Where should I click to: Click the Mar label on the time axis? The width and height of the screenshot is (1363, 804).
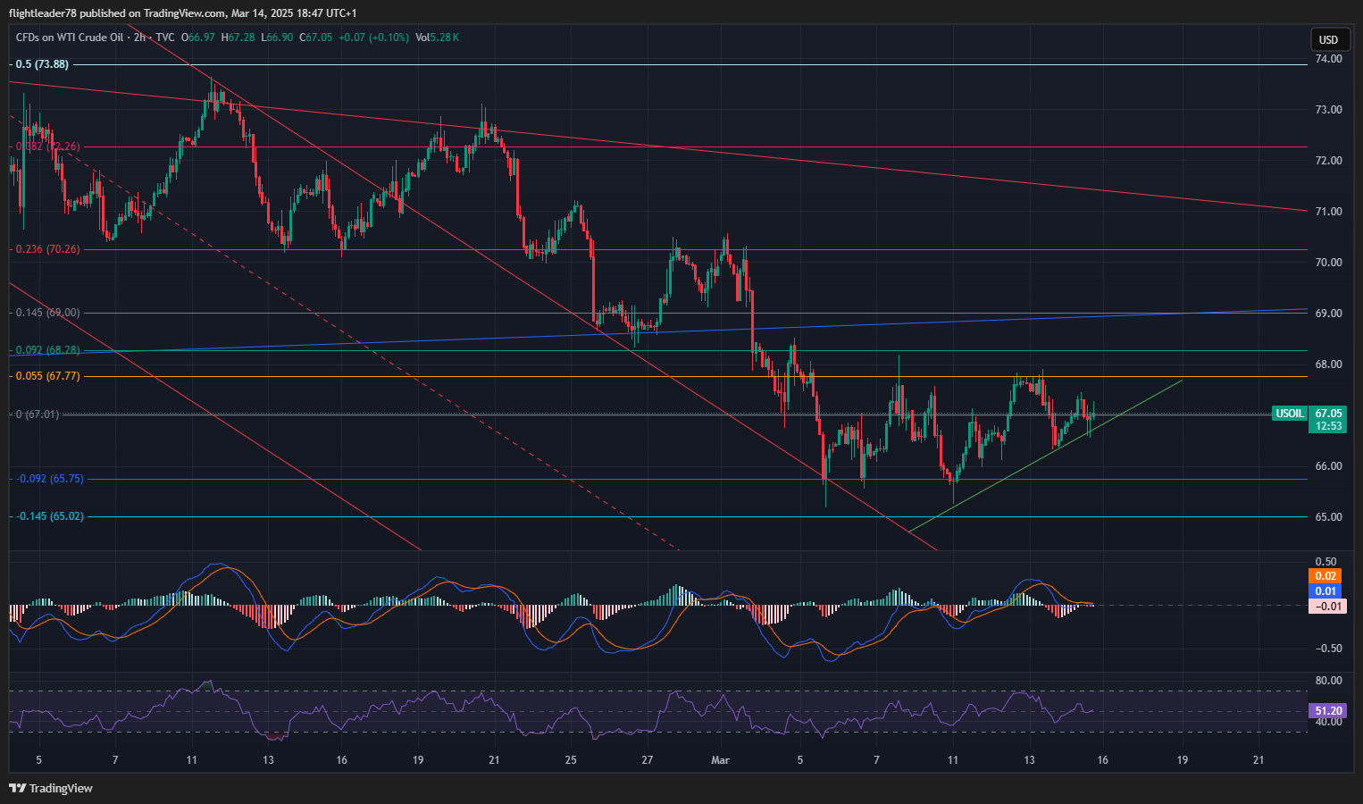pos(720,760)
